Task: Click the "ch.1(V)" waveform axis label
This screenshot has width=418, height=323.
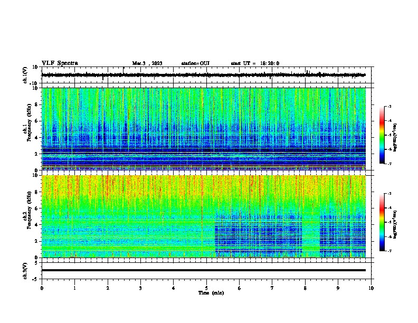Action: 25,75
